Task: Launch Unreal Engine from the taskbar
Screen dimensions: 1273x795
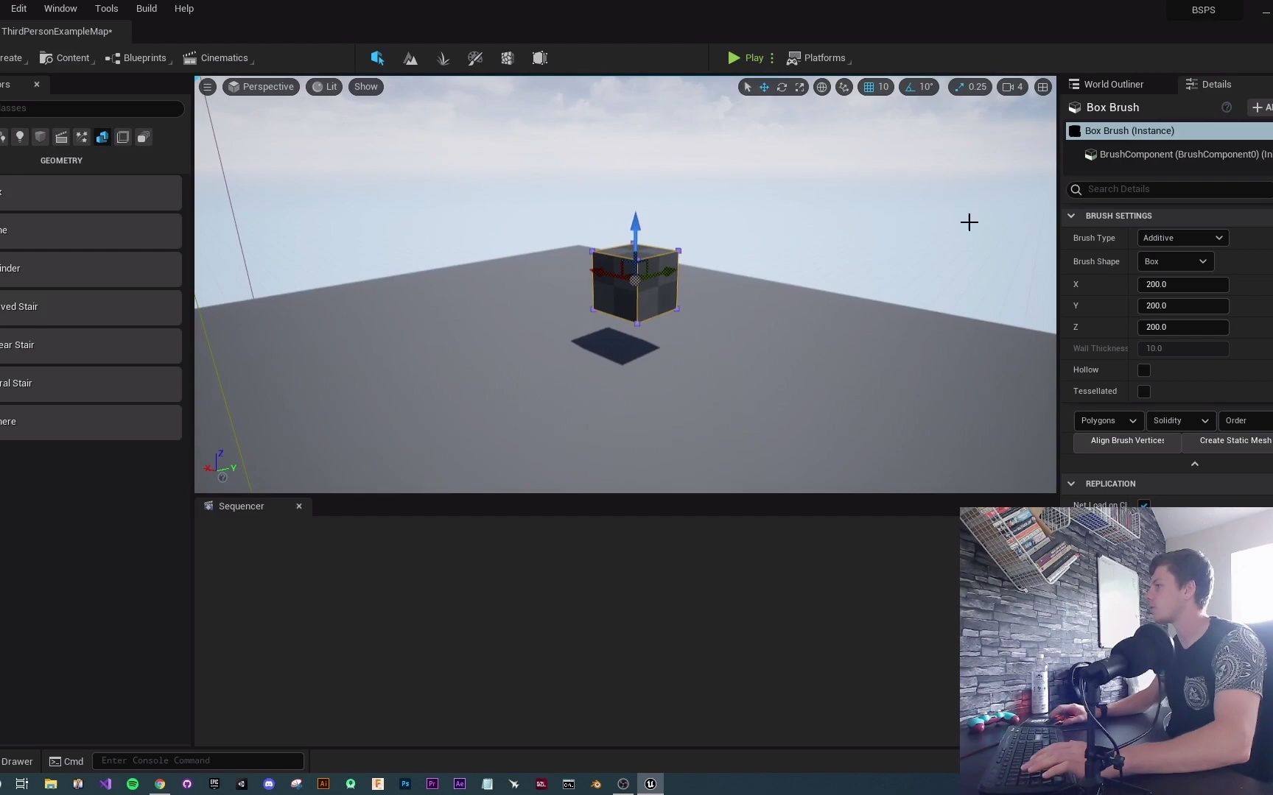Action: (650, 784)
